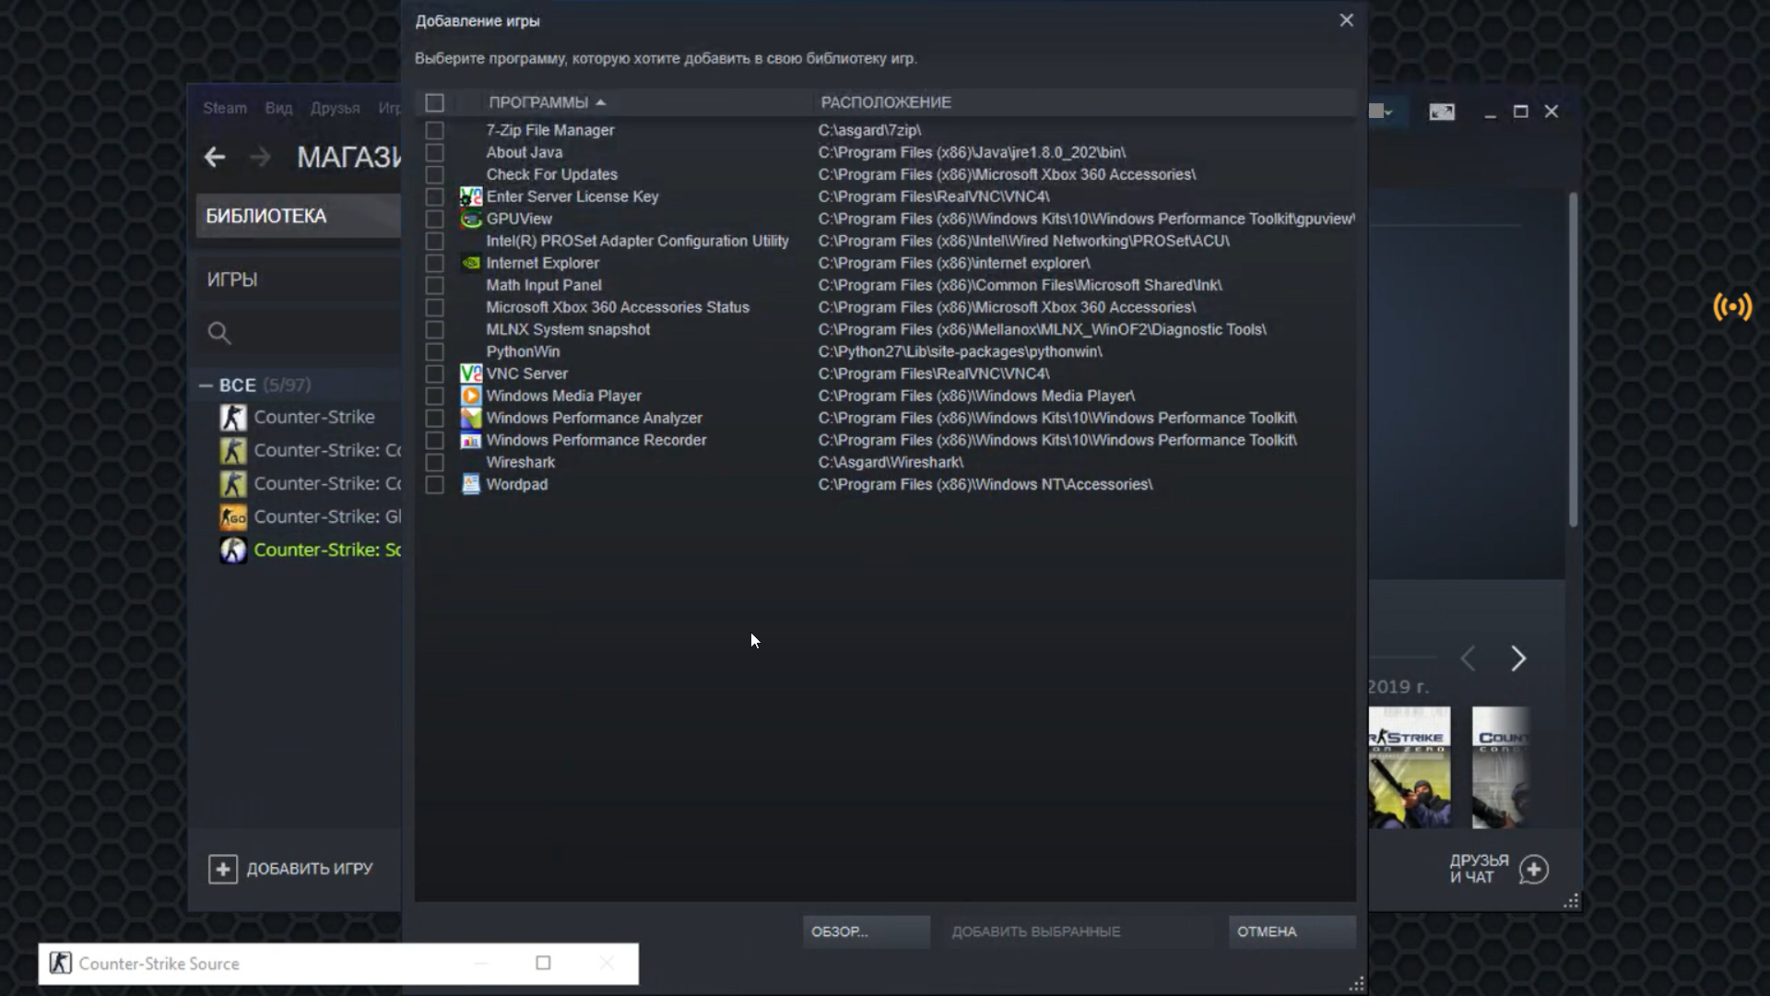The height and width of the screenshot is (996, 1770).
Task: Toggle the select-all programs checkbox
Action: 434,102
